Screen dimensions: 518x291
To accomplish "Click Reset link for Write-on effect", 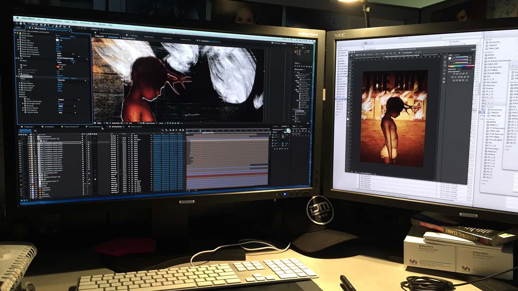I will [58, 36].
